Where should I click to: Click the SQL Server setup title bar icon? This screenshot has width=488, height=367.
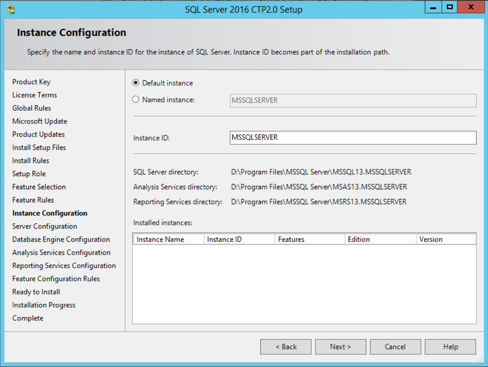coord(11,9)
